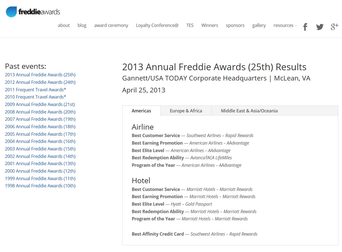The image size is (342, 252).
Task: Open the award ceremony page
Action: pyautogui.click(x=111, y=25)
